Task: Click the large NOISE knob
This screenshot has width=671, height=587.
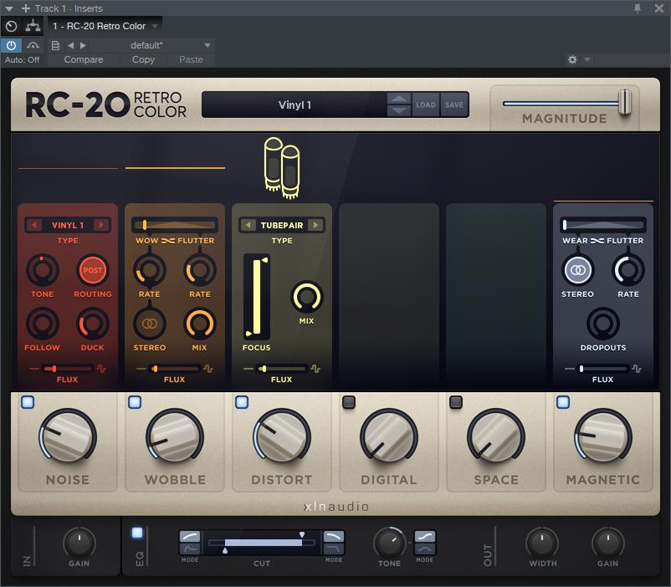Action: [x=68, y=437]
